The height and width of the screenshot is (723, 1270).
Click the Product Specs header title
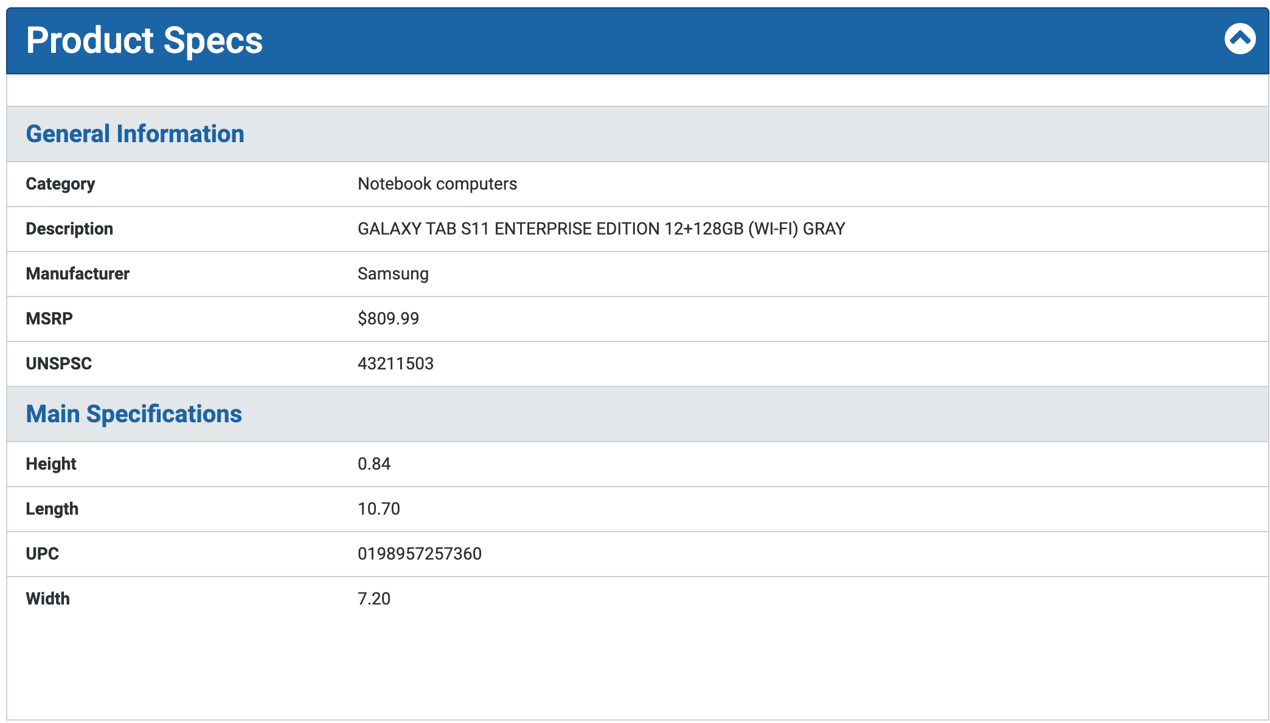[144, 41]
